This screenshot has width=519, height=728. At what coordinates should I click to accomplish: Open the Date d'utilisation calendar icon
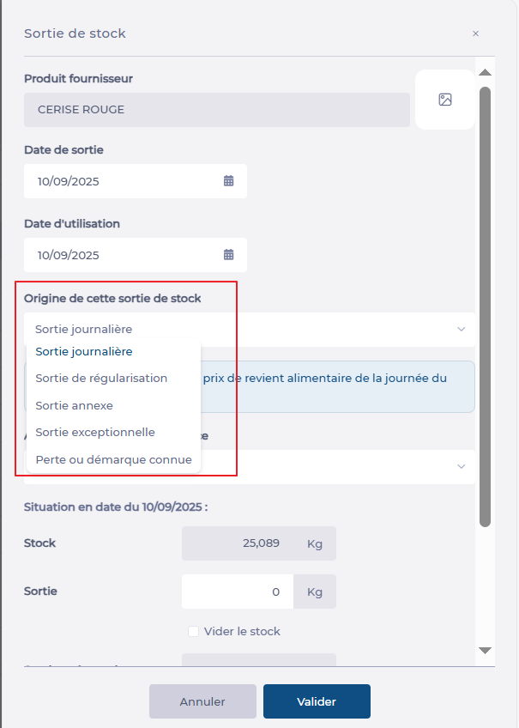[229, 255]
